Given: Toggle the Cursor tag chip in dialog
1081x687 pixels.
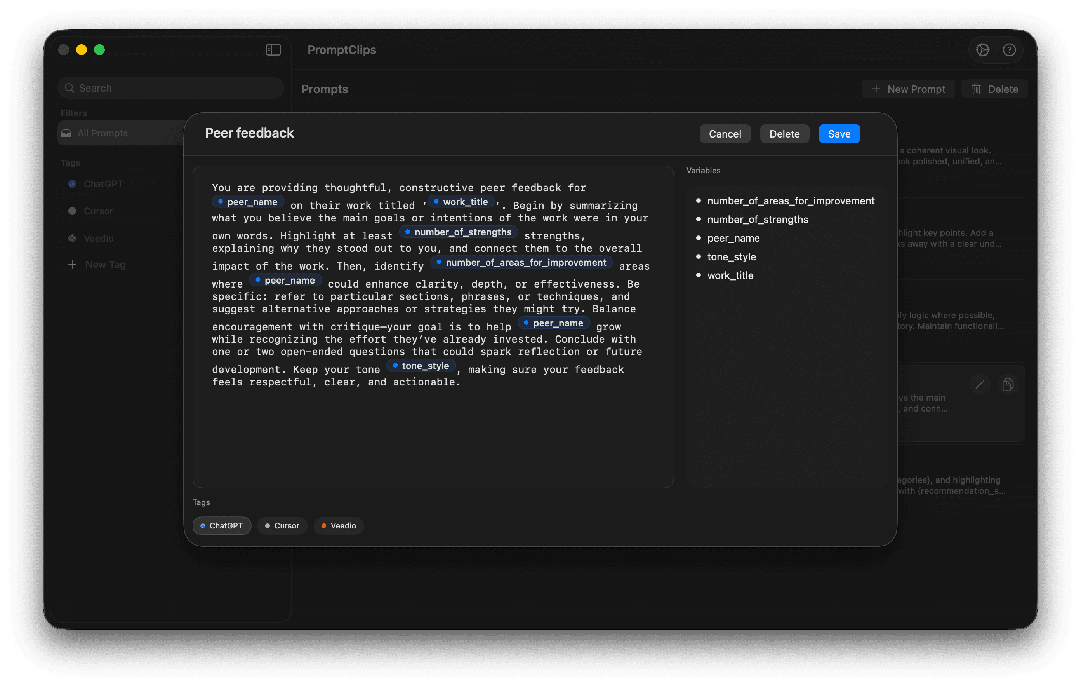Looking at the screenshot, I should point(282,526).
